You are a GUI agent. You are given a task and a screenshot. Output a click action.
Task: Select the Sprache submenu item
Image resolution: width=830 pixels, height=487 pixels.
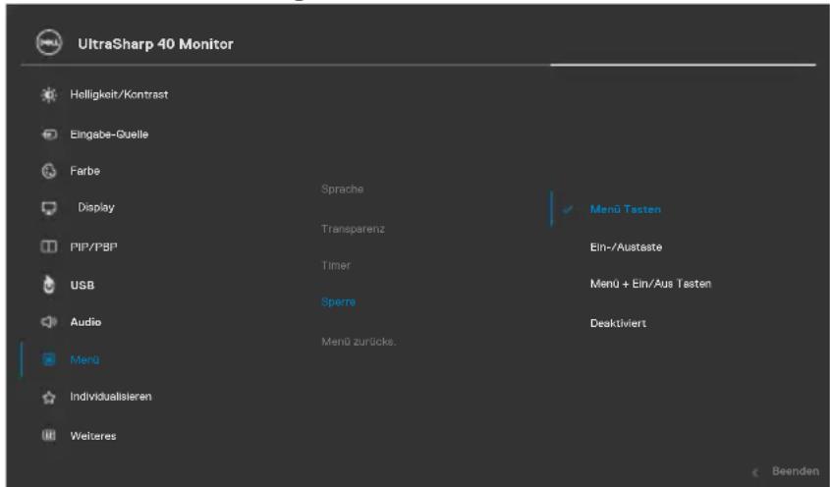[342, 189]
